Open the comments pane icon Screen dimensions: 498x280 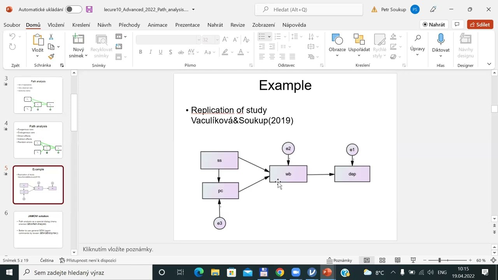click(457, 24)
